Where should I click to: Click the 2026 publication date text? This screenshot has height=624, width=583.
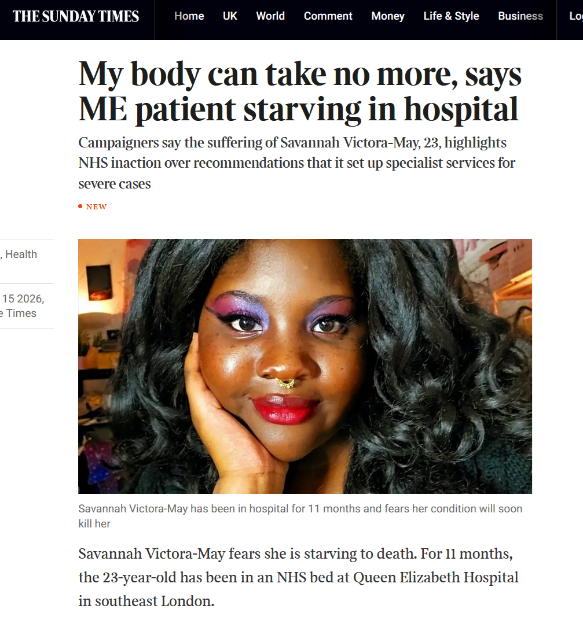click(x=22, y=298)
